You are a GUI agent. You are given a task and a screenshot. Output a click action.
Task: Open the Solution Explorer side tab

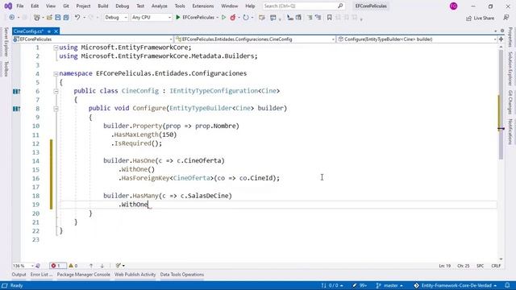coord(510,68)
